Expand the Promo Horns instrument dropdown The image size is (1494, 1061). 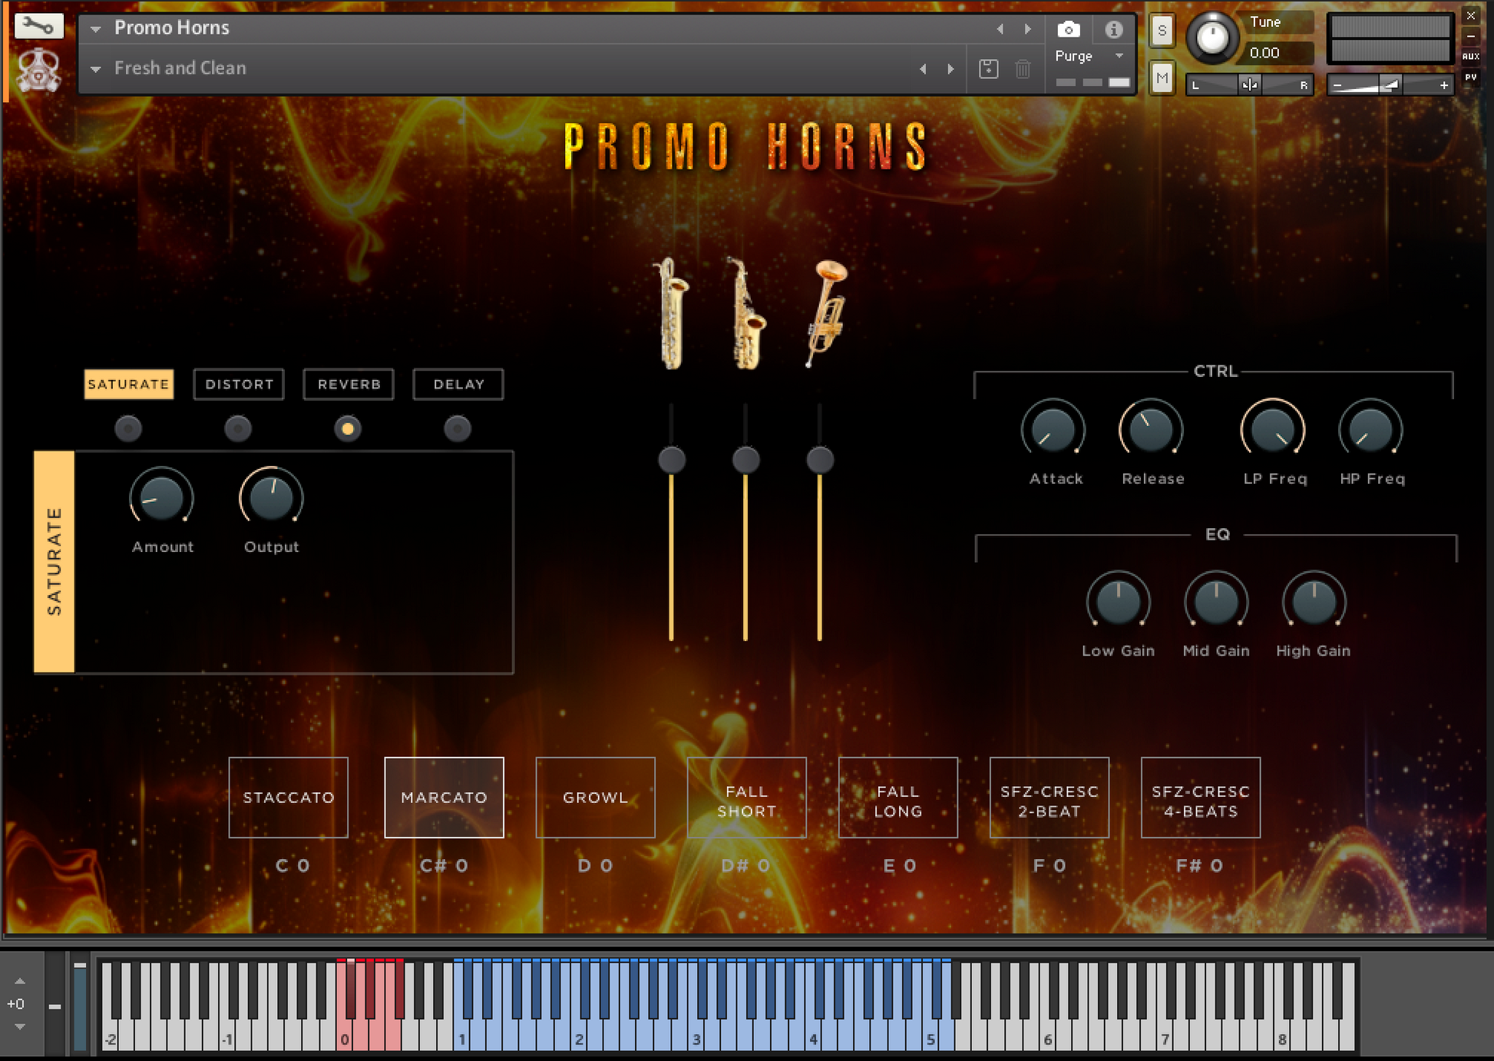coord(96,29)
